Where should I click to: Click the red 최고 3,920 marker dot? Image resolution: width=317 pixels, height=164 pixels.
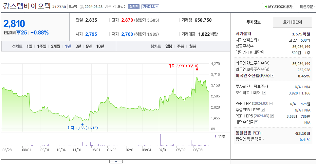pos(197,70)
